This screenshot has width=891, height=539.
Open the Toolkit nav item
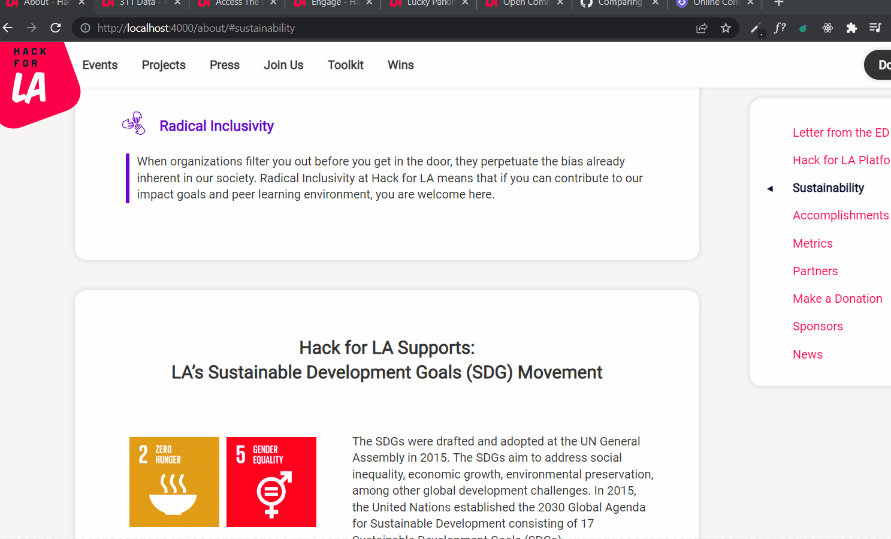click(346, 65)
